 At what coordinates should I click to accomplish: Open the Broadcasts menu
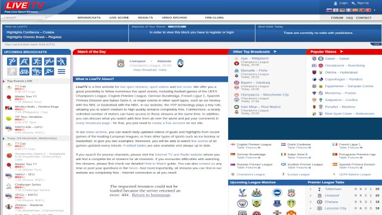[89, 17]
